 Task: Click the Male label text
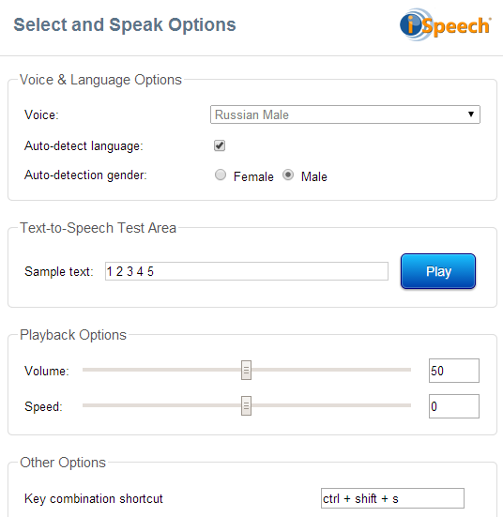314,176
